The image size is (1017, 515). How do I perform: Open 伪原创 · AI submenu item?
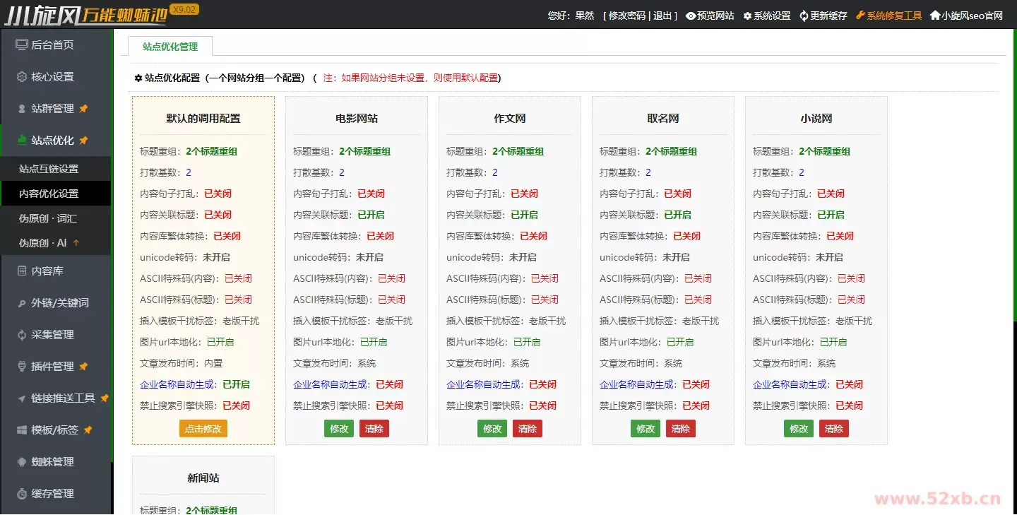[x=42, y=243]
